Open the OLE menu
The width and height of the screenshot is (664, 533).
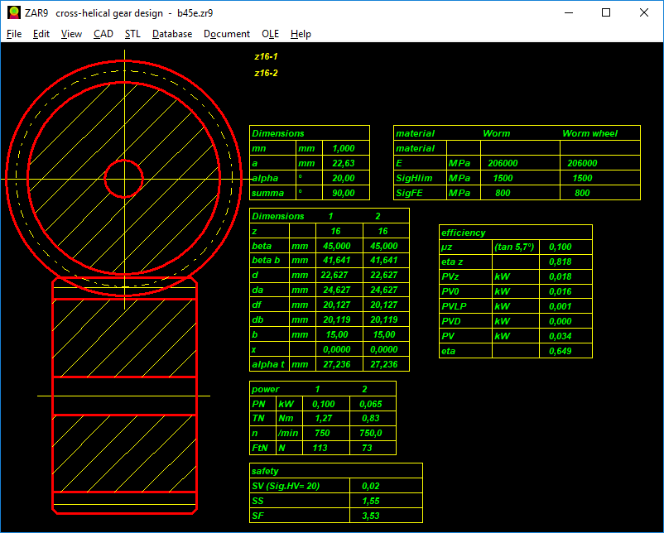(x=270, y=34)
